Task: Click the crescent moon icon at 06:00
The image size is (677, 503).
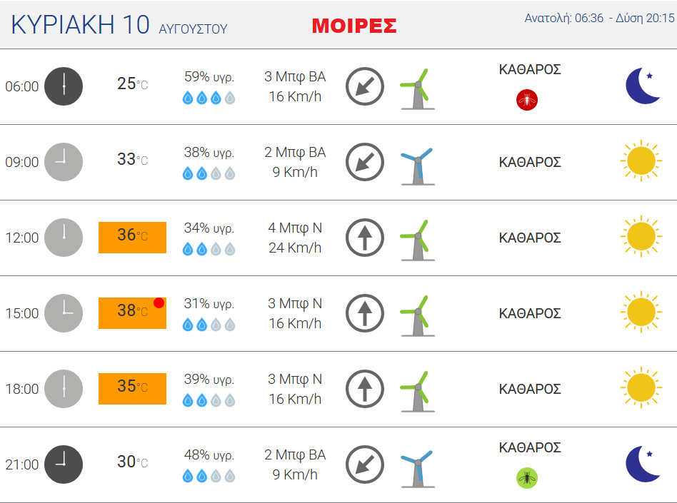Action: tap(643, 86)
